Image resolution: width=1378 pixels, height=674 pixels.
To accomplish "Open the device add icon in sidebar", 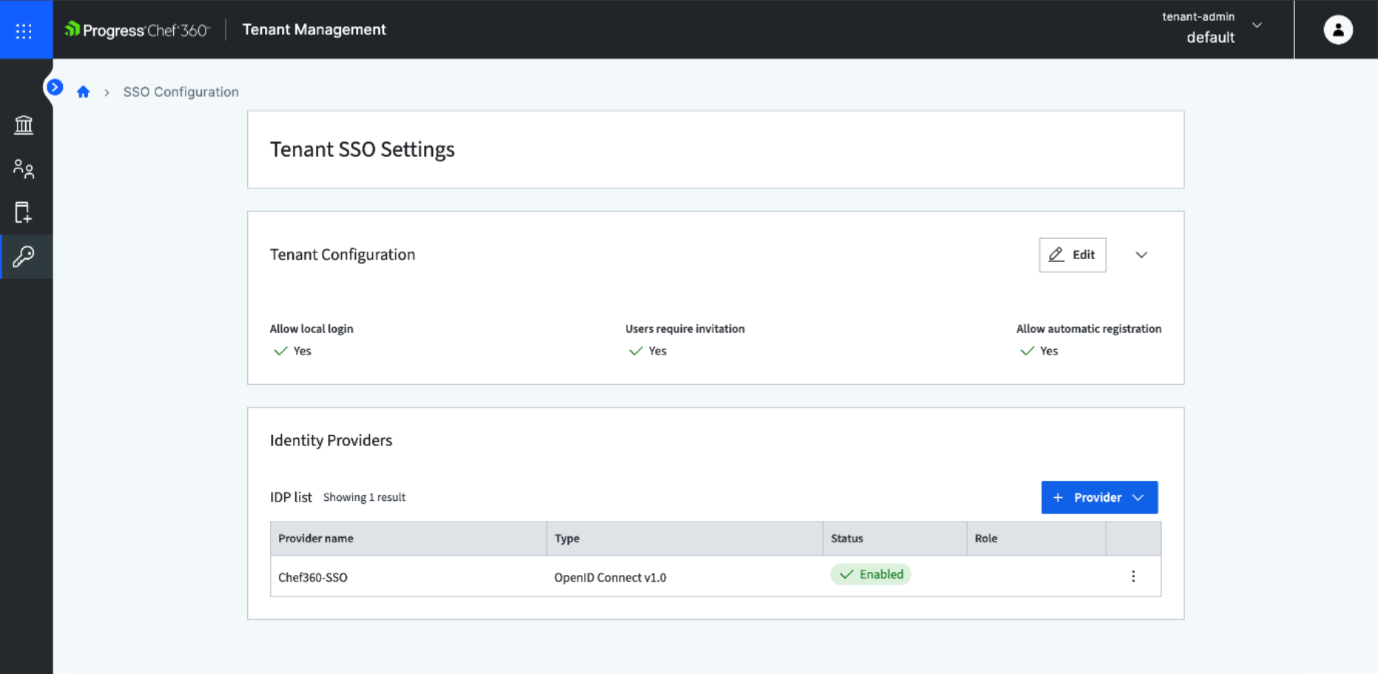I will point(24,213).
